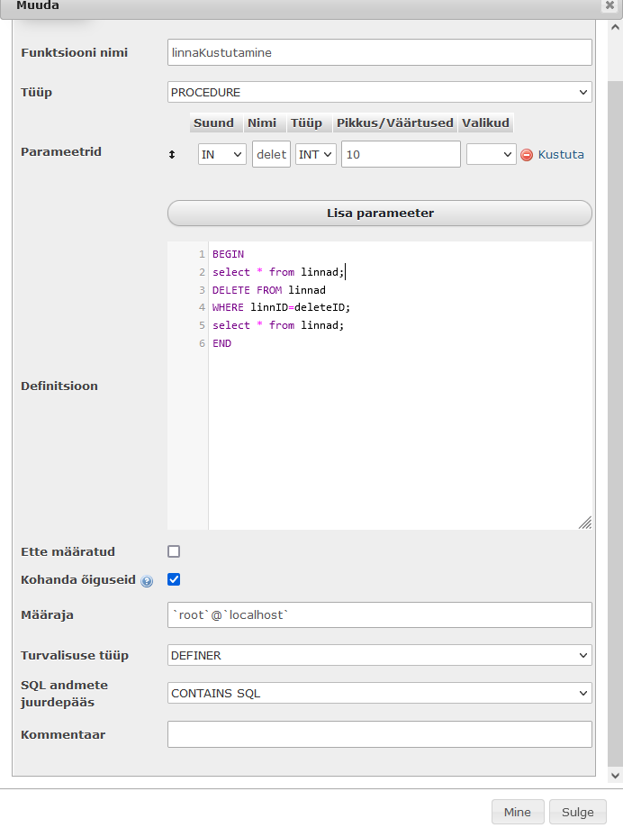Open the Turvalisuse tüüp DEFINER dropdown

click(380, 655)
